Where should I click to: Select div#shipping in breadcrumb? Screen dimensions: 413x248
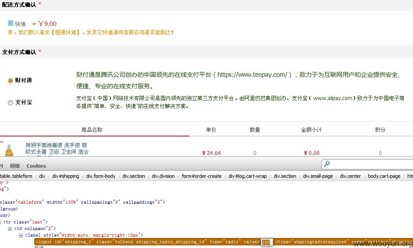66,176
